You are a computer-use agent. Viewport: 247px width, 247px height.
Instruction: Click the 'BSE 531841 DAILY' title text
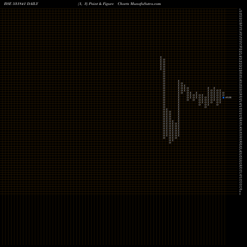tap(21, 4)
